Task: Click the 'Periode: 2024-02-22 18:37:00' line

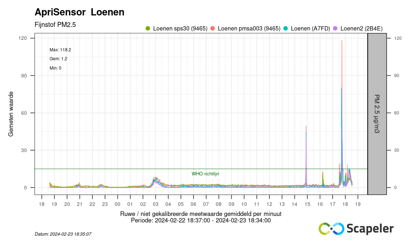Action: pyautogui.click(x=201, y=221)
